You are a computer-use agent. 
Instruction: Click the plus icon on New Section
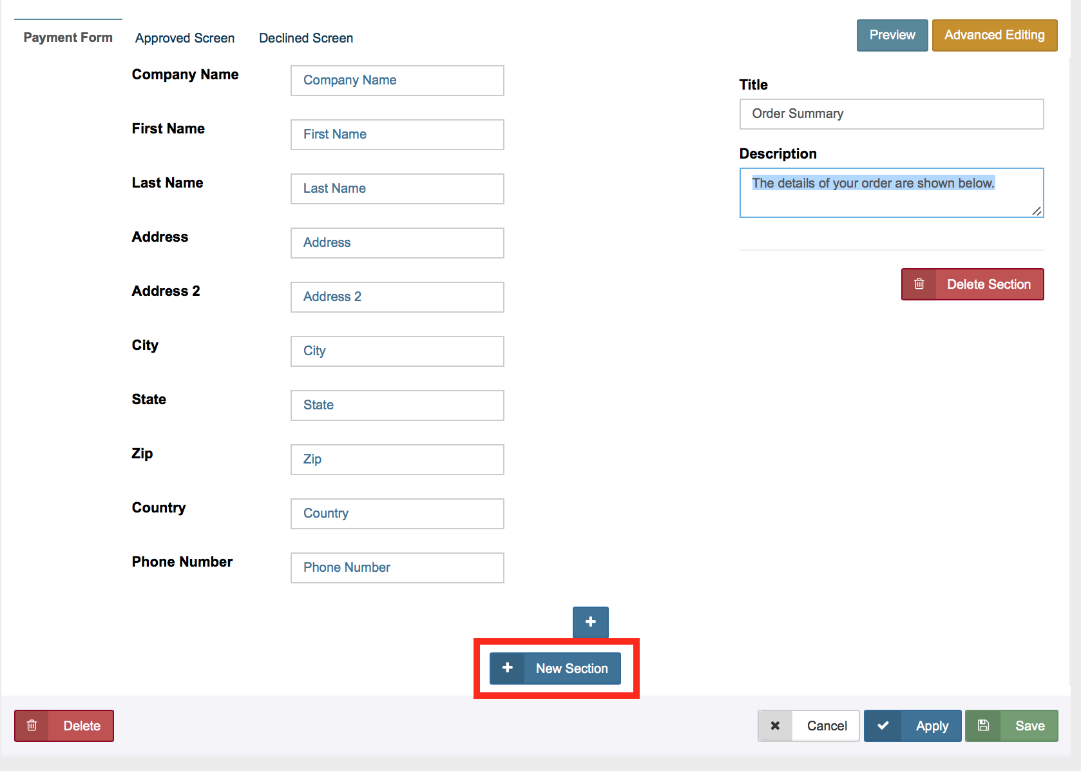point(508,668)
